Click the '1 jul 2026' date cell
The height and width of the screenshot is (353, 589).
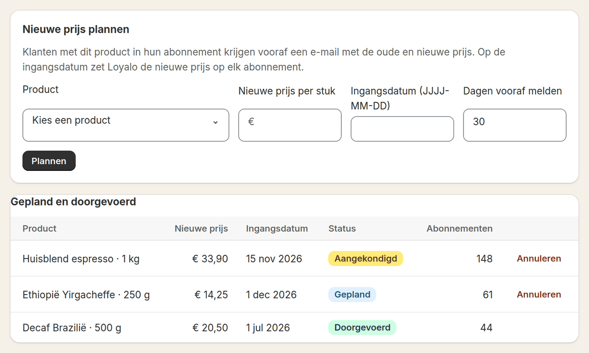268,327
